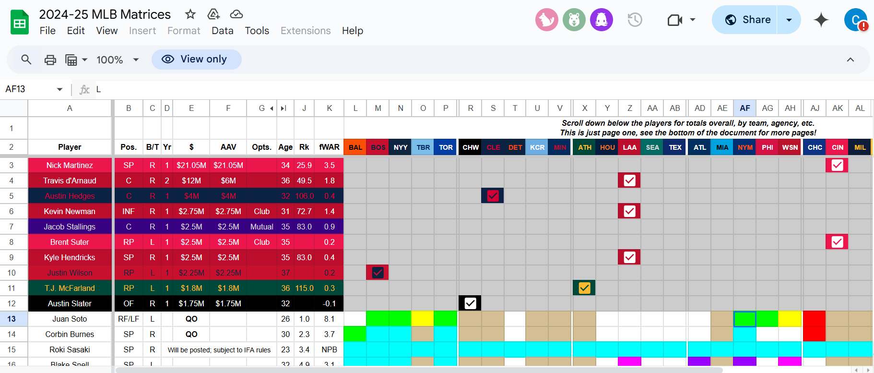The image size is (874, 373).
Task: Toggle Kevin Newman LAA checkbox
Action: pyautogui.click(x=629, y=211)
